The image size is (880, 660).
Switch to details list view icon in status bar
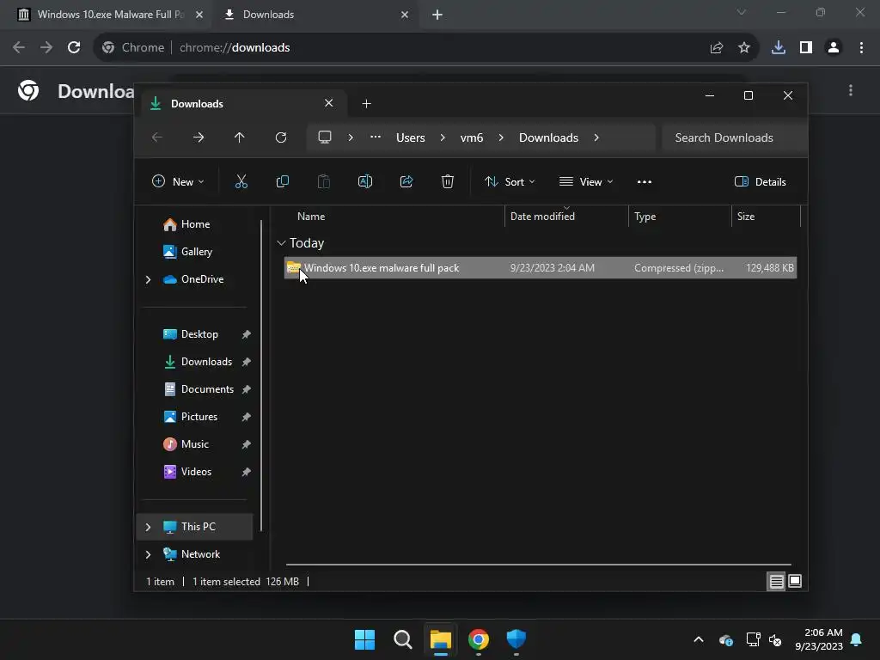tap(776, 582)
